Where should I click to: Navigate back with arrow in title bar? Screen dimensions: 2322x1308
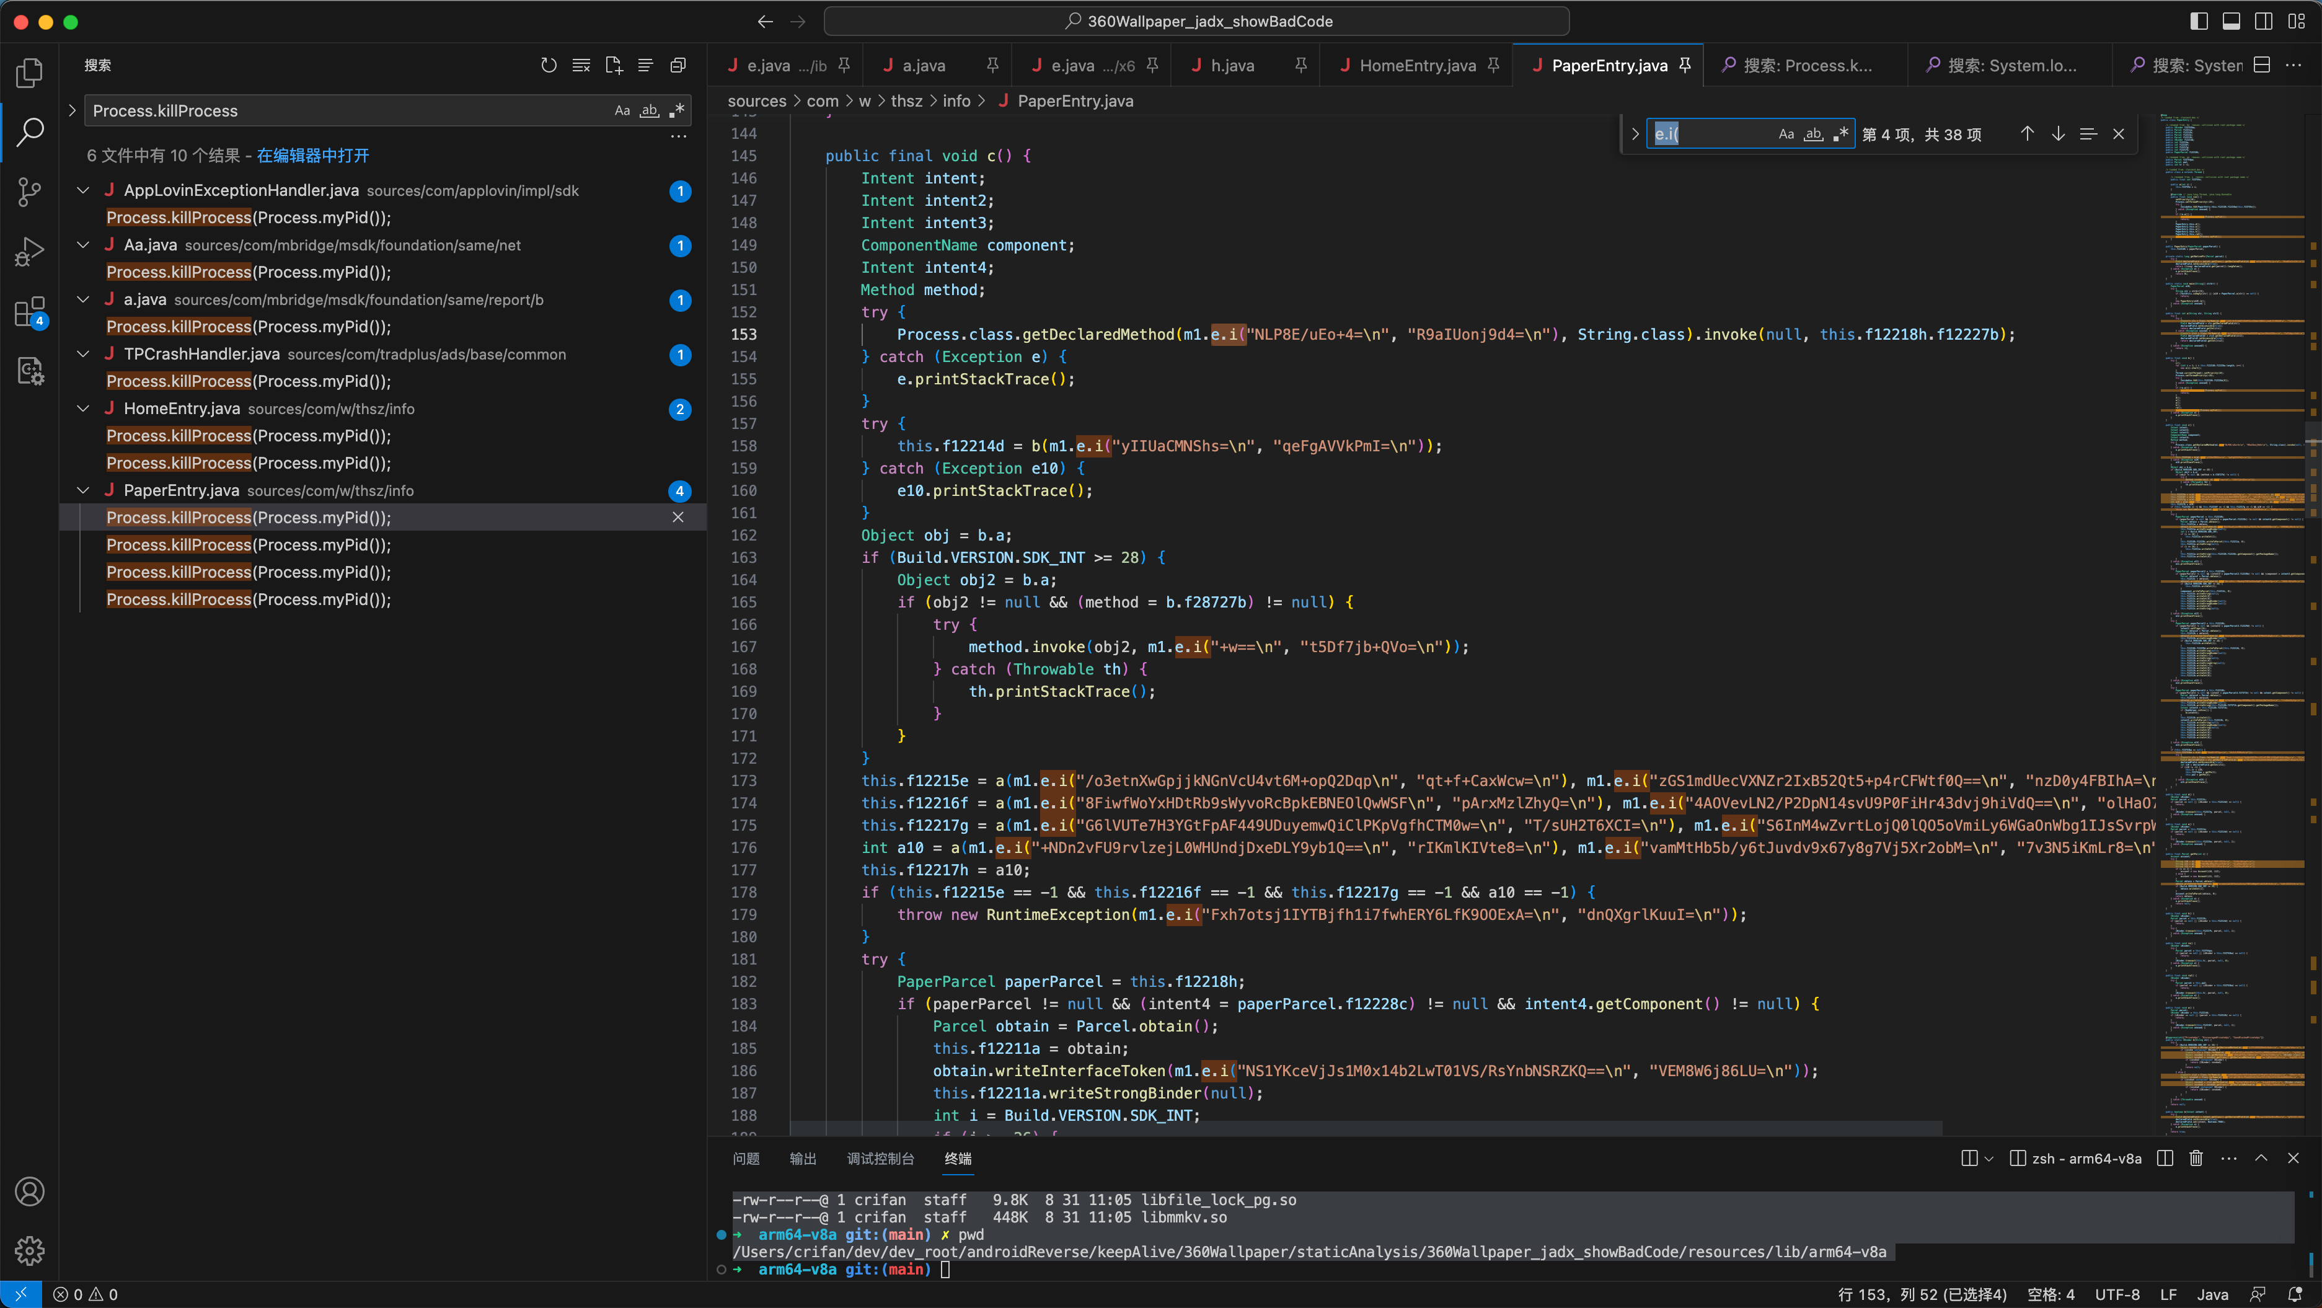tap(766, 20)
